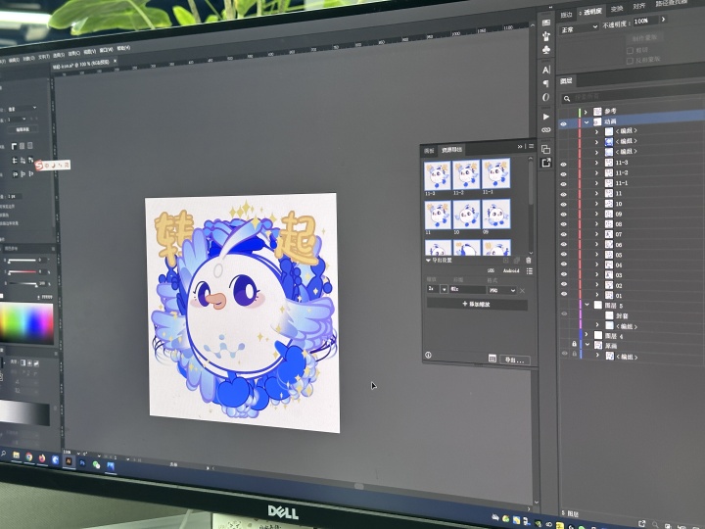Switch to the 变换 transform tab
The height and width of the screenshot is (529, 705).
(617, 9)
